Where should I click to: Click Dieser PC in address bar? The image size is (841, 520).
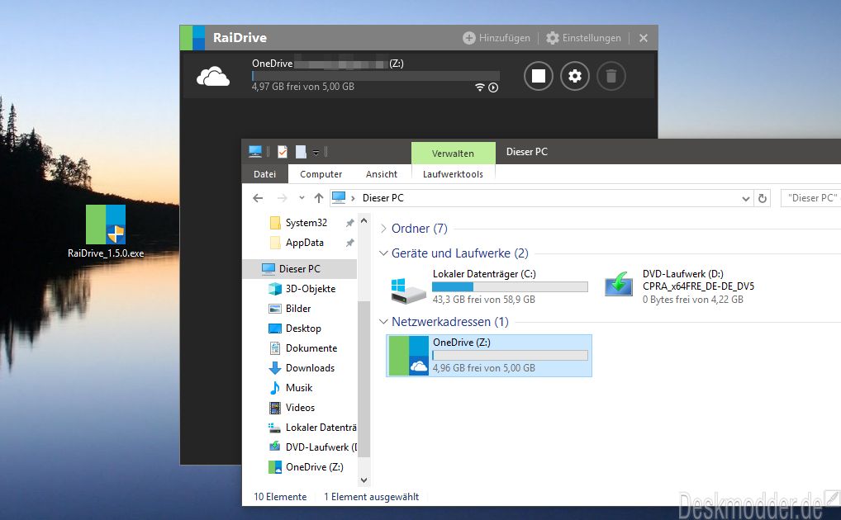point(383,198)
